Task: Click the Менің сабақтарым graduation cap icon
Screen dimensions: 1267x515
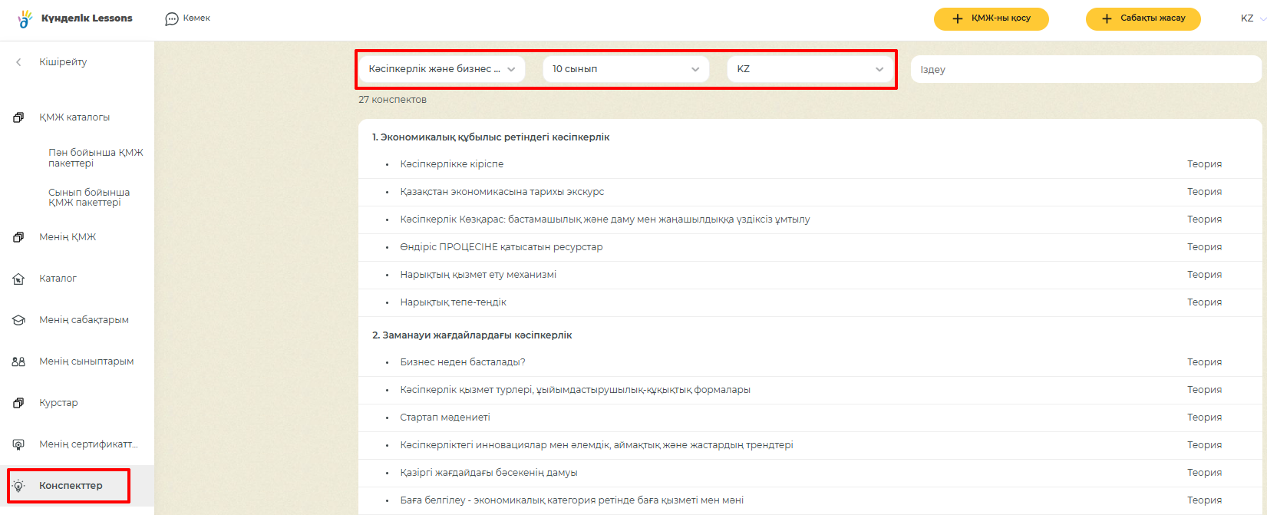Action: [x=18, y=320]
